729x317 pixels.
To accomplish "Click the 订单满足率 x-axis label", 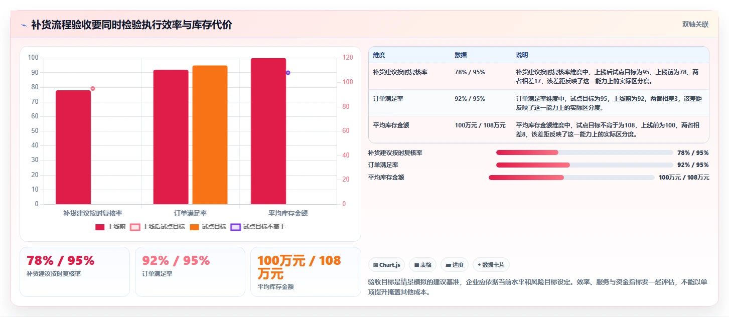I will (190, 213).
